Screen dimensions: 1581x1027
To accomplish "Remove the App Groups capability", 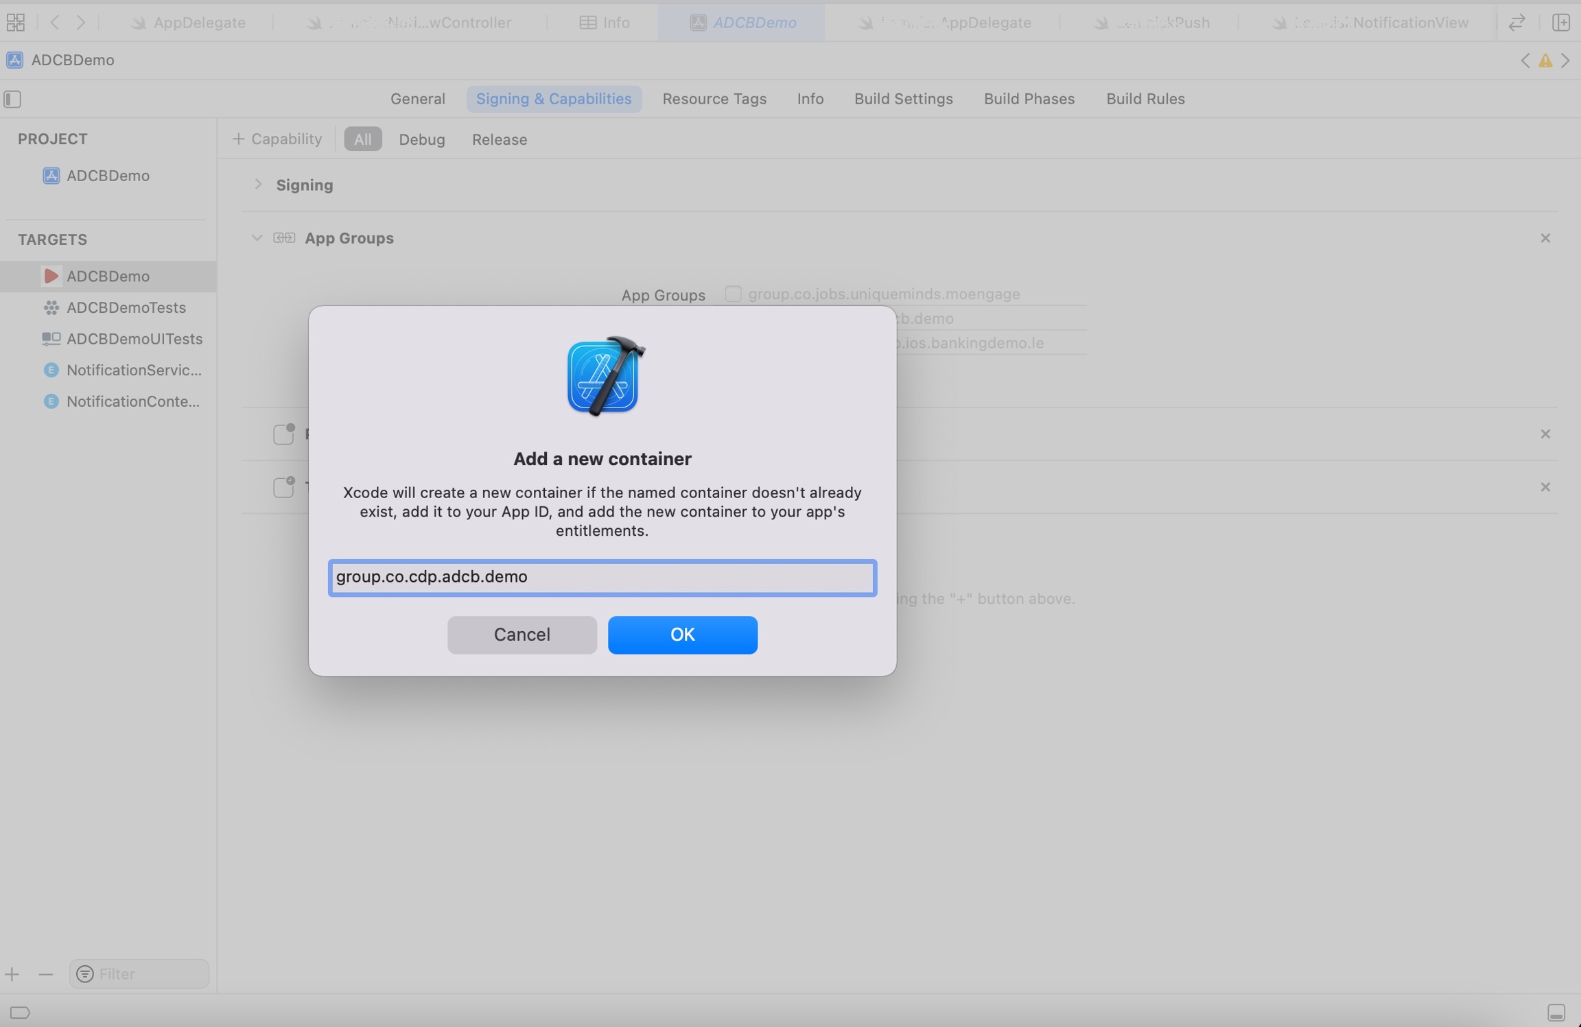I will pos(1545,238).
